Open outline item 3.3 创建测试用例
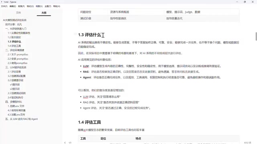The width and height of the screenshot is (257, 144). 16,93
